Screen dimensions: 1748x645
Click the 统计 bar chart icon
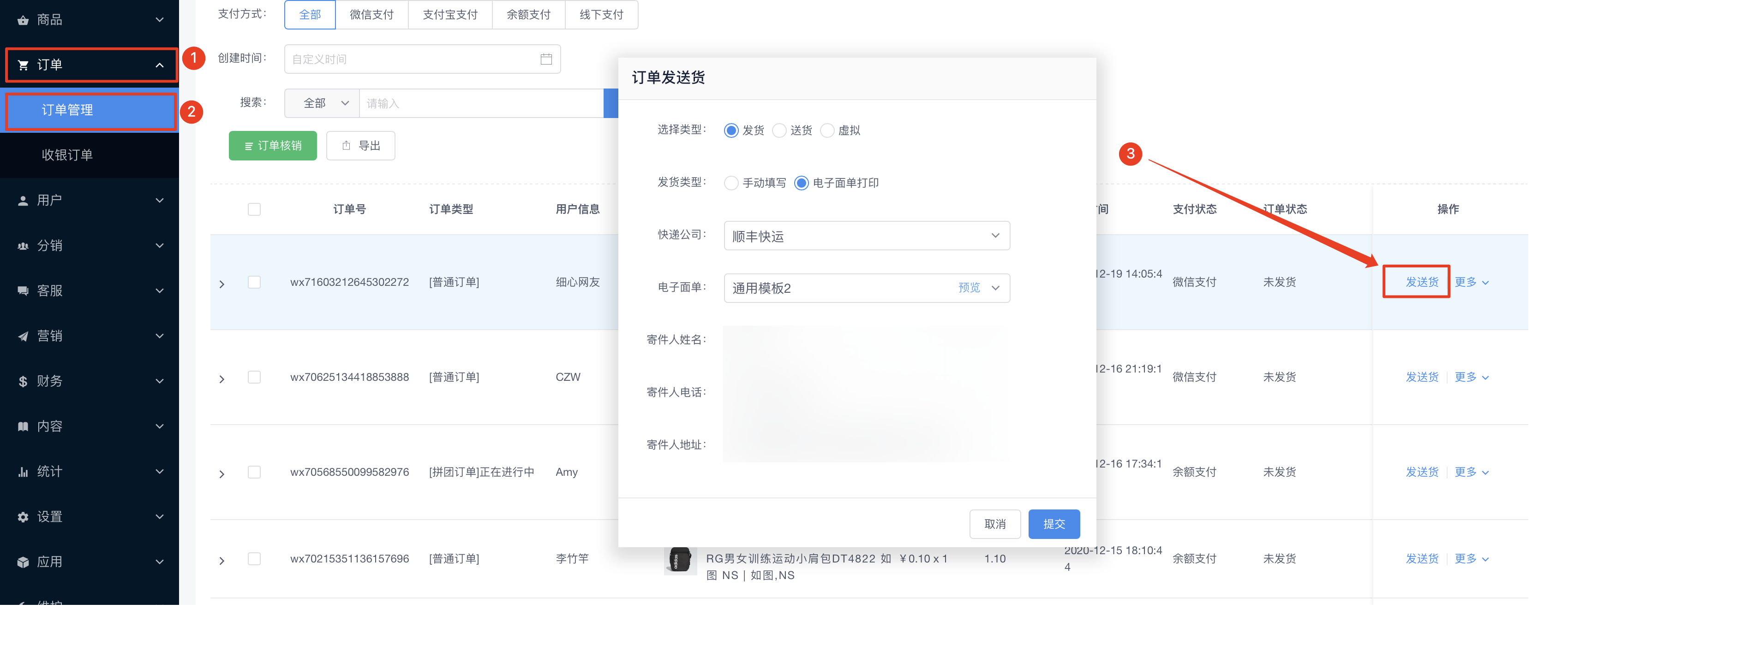[x=23, y=472]
